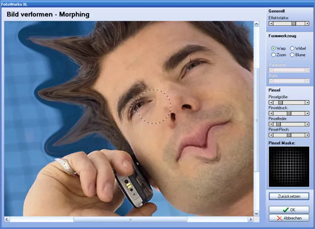Screen dimensions: 315x229
Task: Select the Wirbel radio option
Action: [292, 48]
